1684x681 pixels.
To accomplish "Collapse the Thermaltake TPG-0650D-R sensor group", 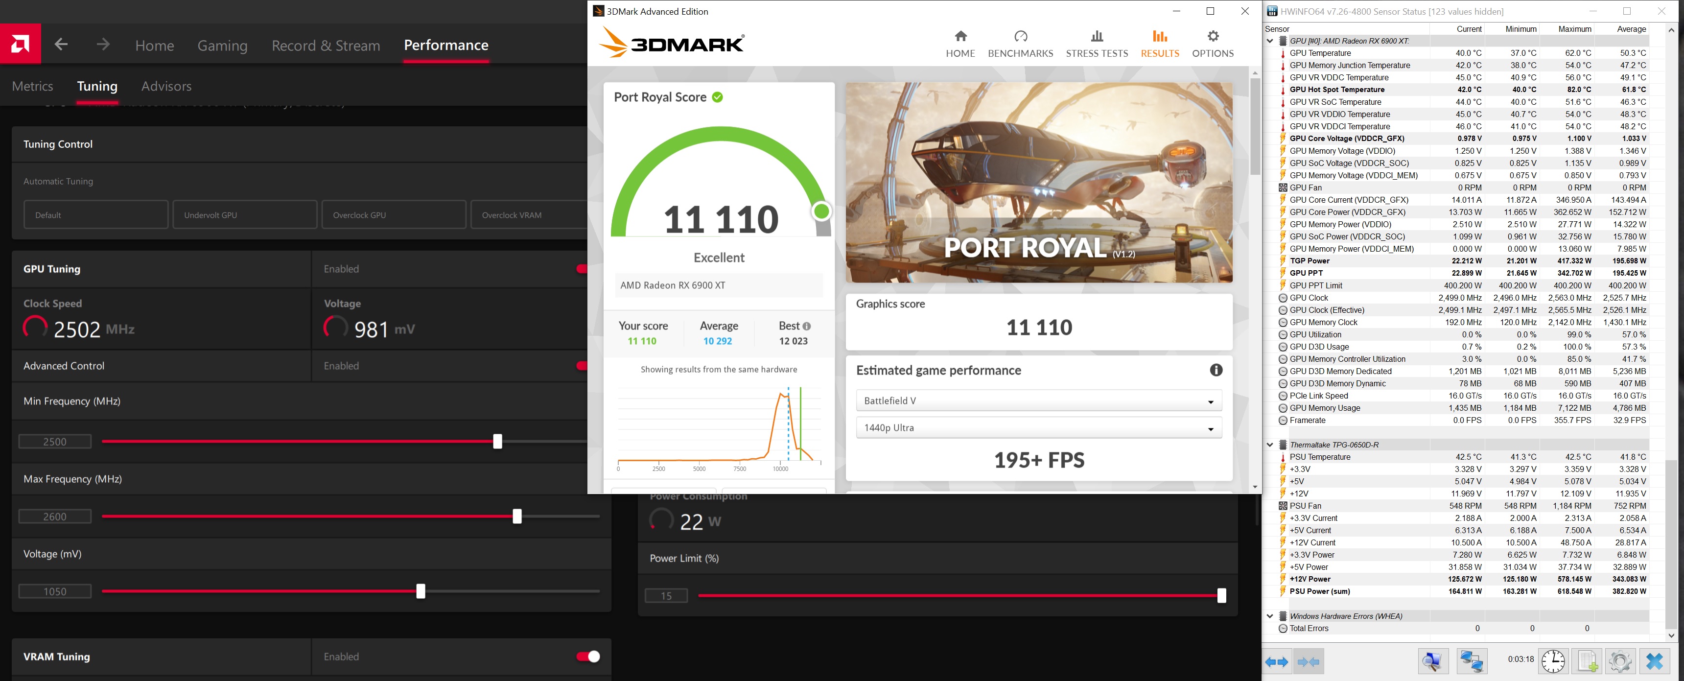I will [x=1269, y=445].
